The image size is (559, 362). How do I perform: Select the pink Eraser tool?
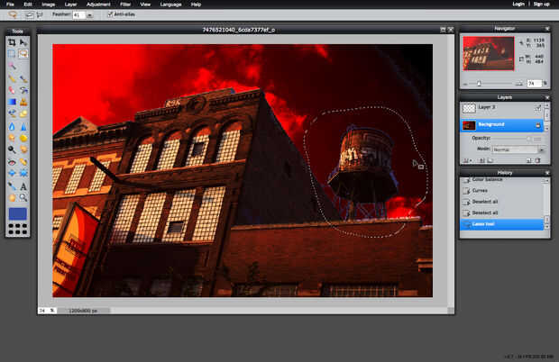pyautogui.click(x=12, y=90)
